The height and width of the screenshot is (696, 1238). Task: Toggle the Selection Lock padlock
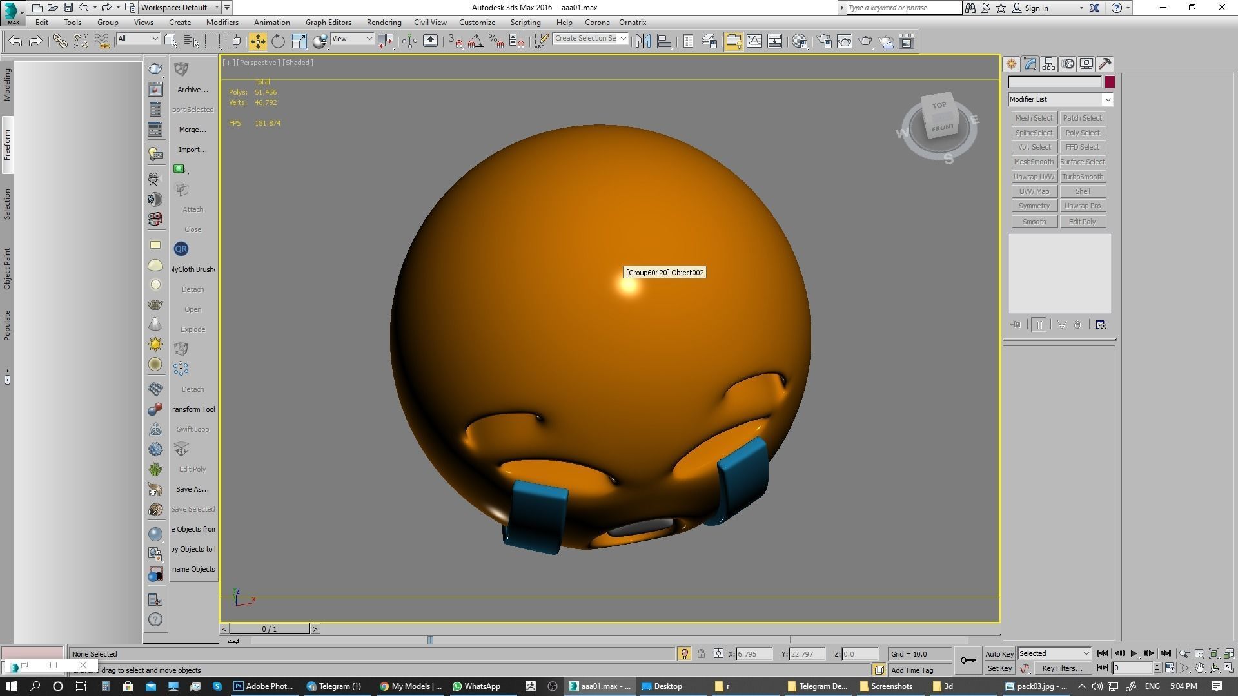point(701,653)
